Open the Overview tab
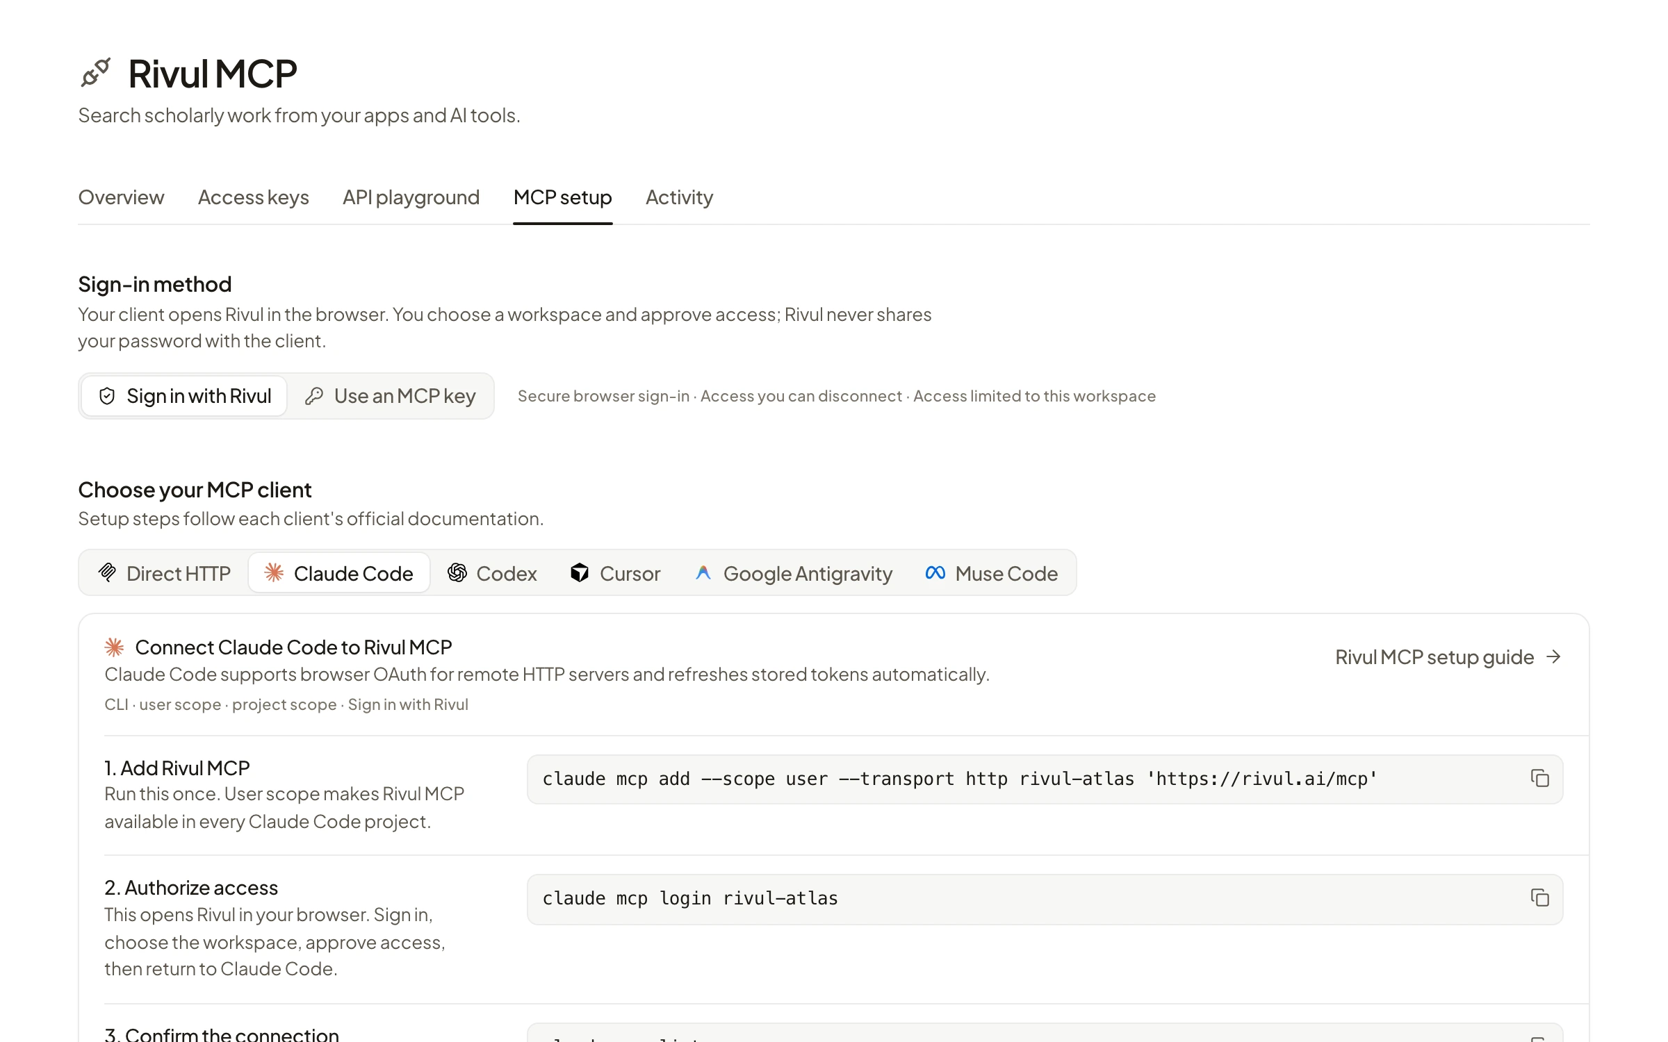Screen dimensions: 1668x1042 [122, 197]
